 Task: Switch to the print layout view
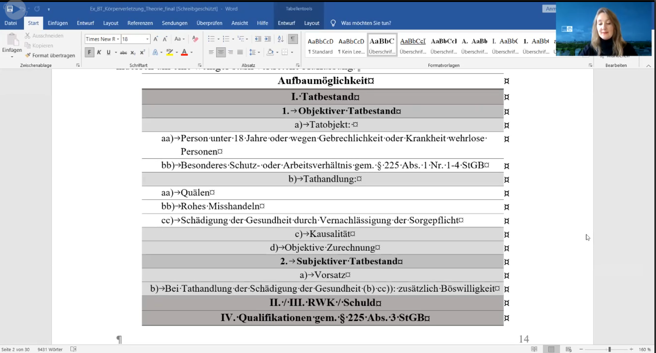pyautogui.click(x=551, y=349)
